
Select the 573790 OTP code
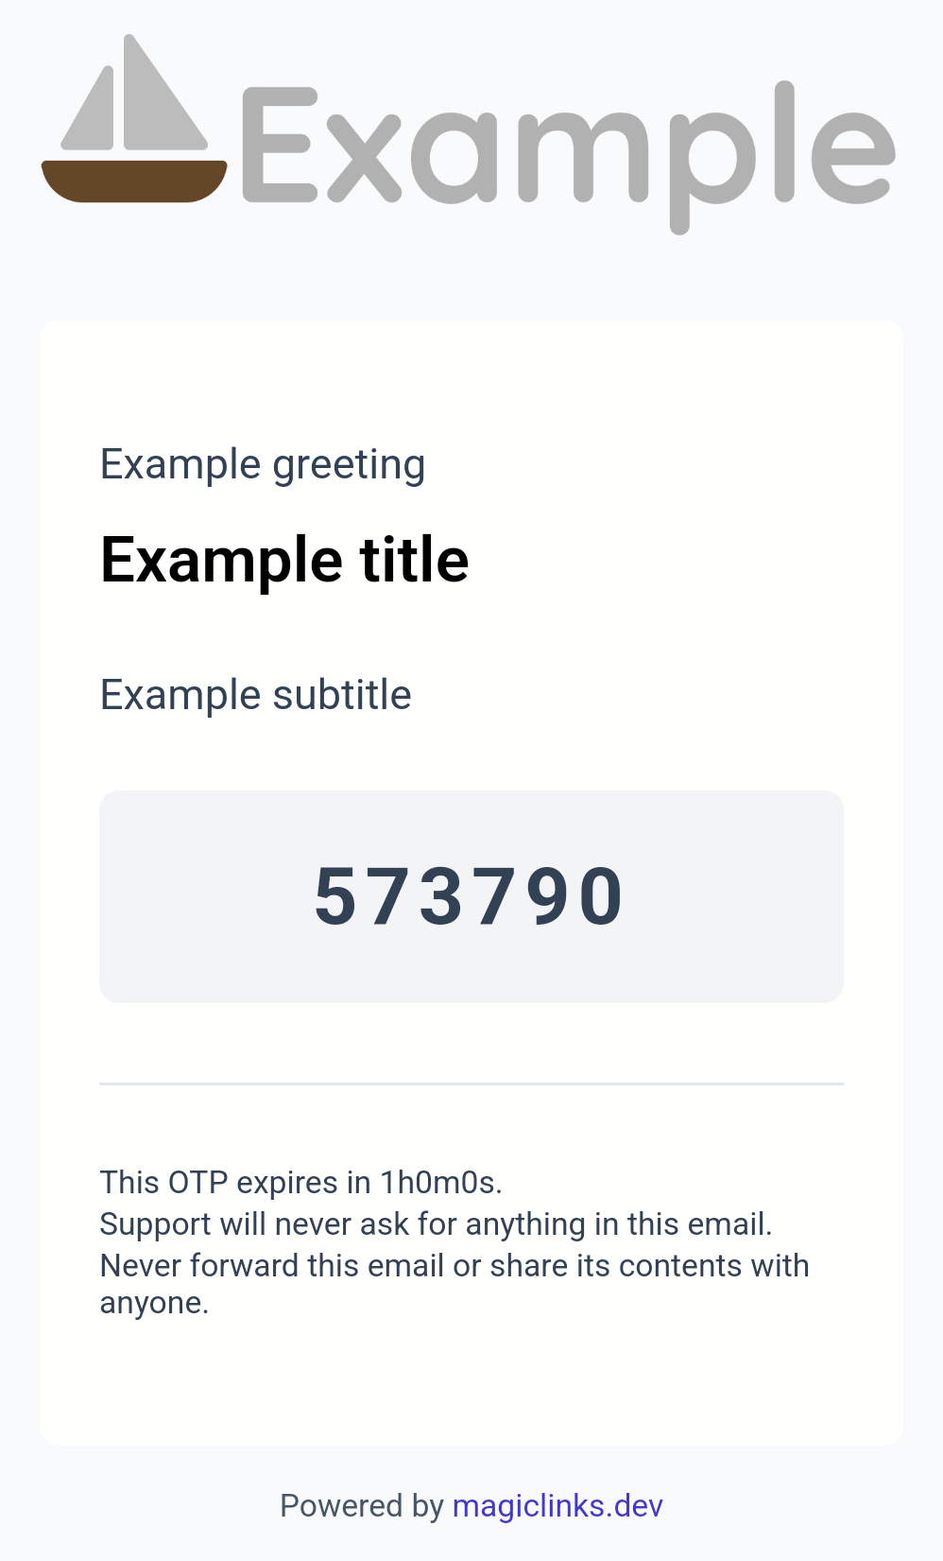(x=470, y=896)
